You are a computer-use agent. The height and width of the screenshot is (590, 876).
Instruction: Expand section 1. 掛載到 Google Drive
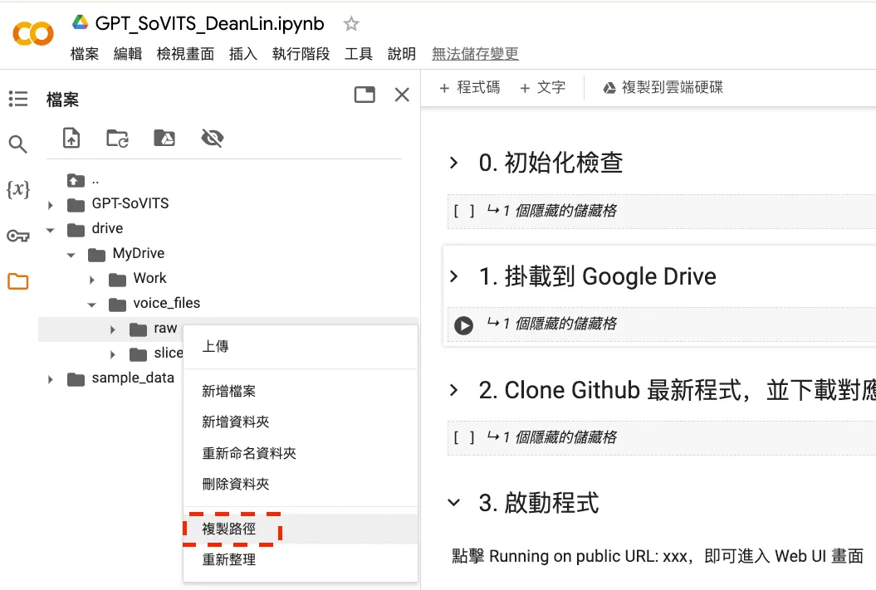point(453,276)
